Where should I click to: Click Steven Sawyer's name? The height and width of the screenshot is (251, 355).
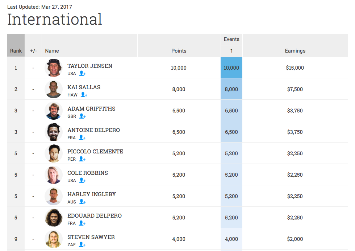pyautogui.click(x=91, y=237)
